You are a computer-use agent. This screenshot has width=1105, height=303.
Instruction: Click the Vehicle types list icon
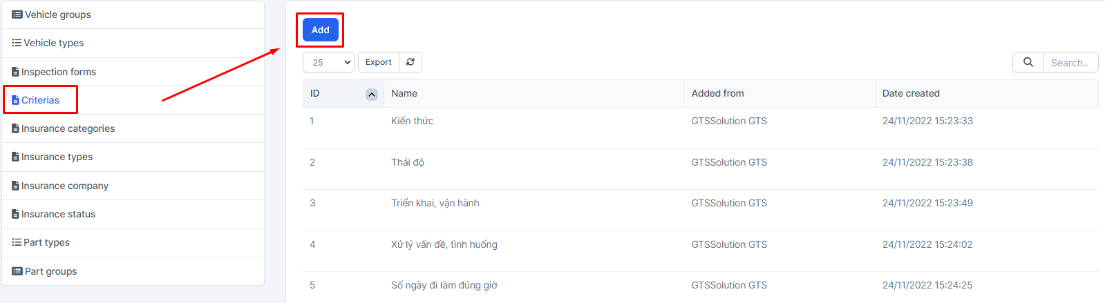(x=17, y=43)
